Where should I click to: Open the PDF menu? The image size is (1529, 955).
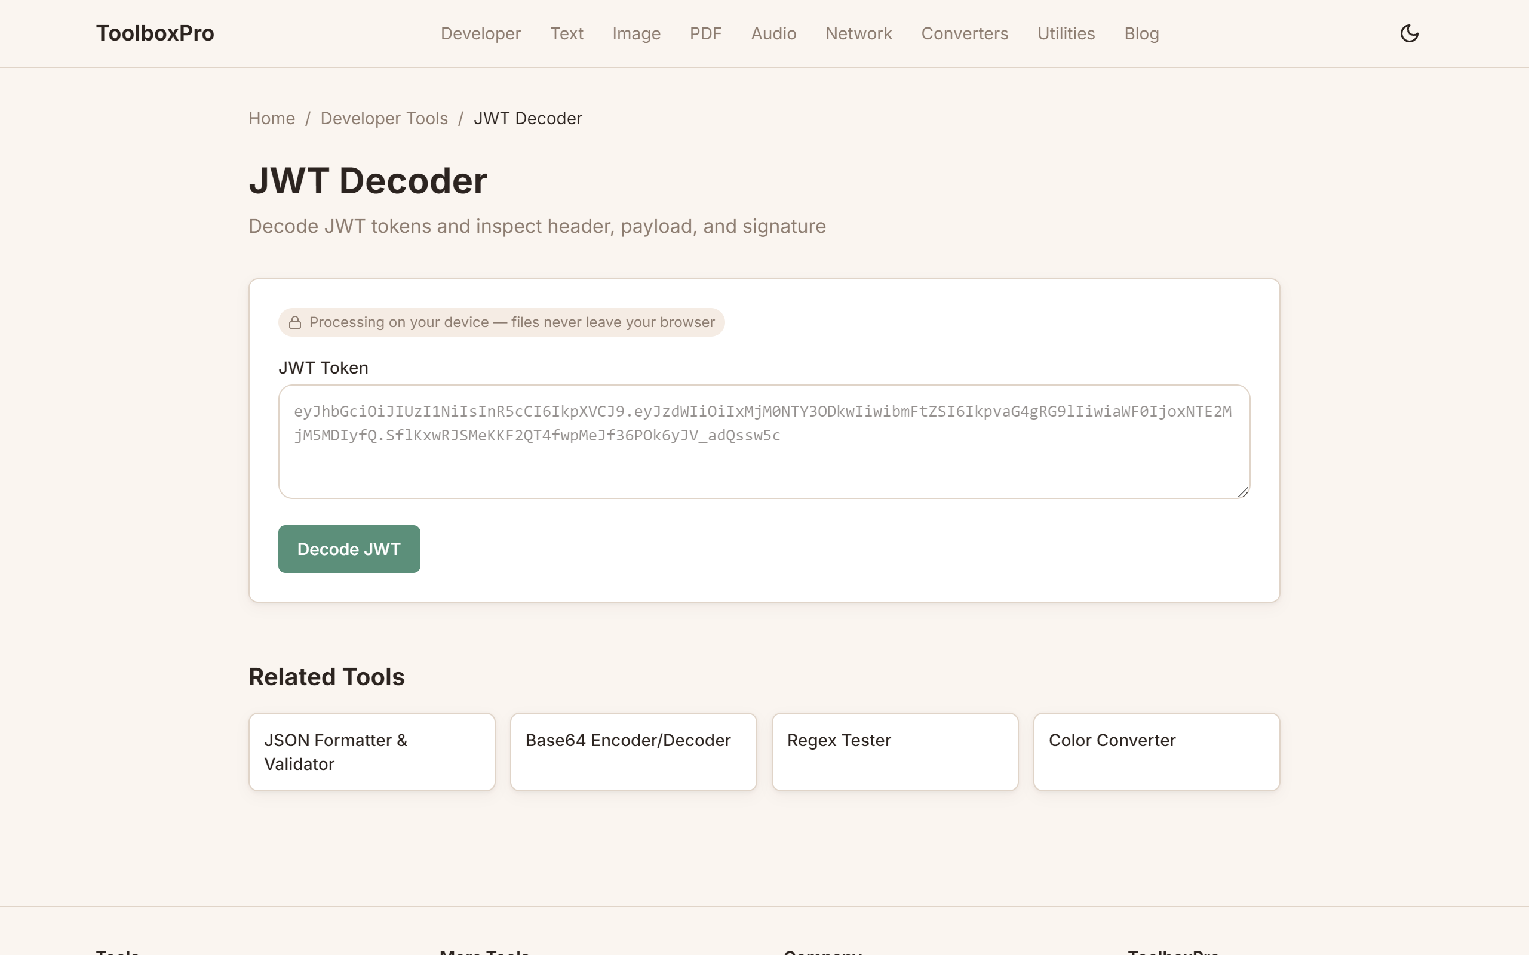[706, 33]
